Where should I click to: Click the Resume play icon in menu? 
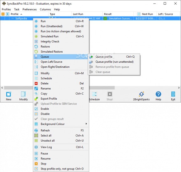tap(36, 159)
